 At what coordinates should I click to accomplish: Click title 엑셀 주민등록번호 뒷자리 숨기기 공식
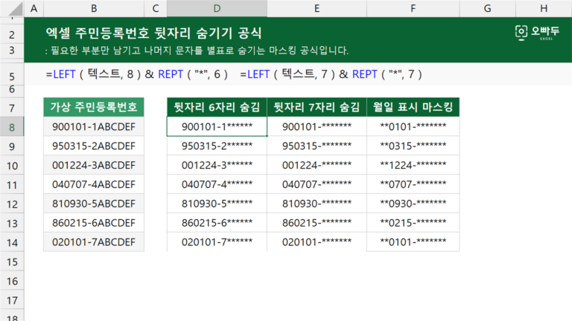click(x=153, y=33)
